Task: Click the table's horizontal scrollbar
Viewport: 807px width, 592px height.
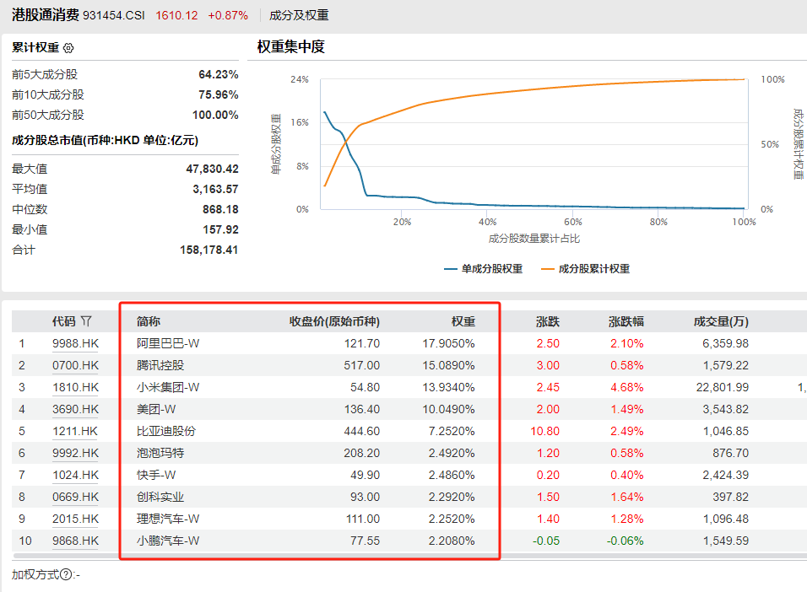Action: point(409,556)
